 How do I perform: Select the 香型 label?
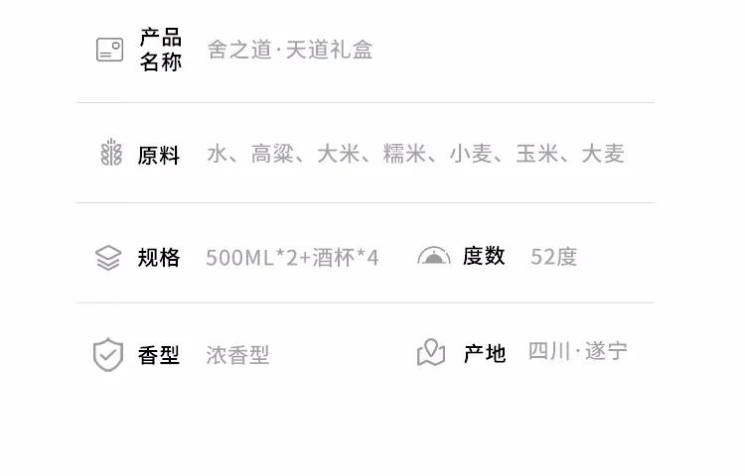[x=159, y=355]
